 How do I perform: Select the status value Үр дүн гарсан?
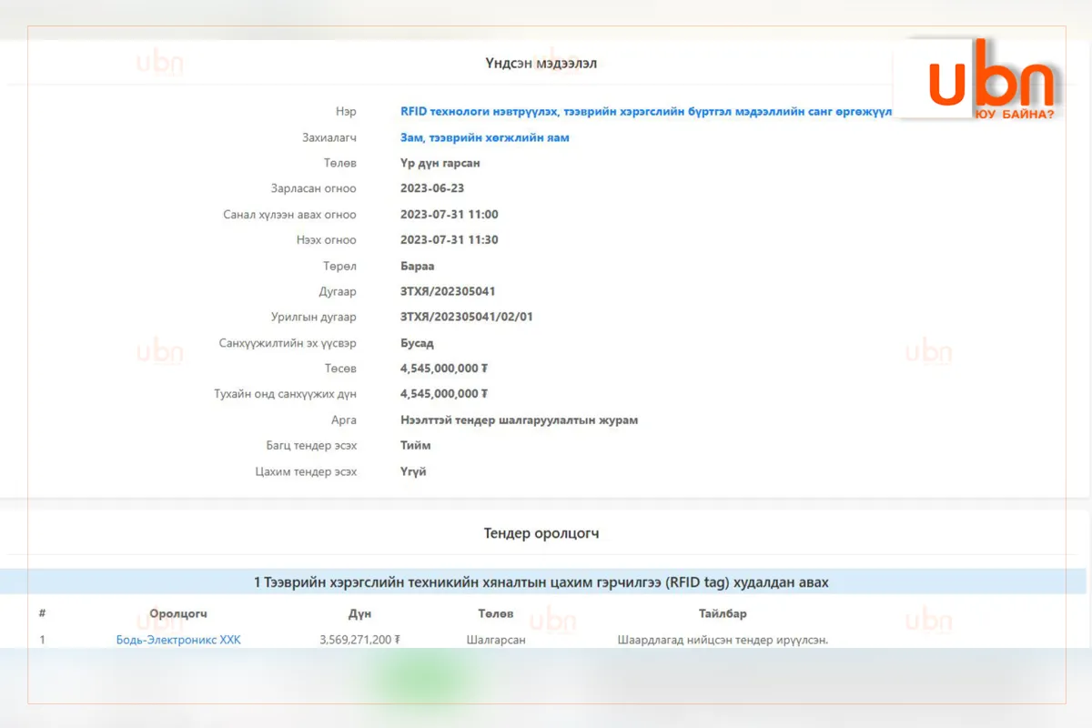(x=440, y=163)
